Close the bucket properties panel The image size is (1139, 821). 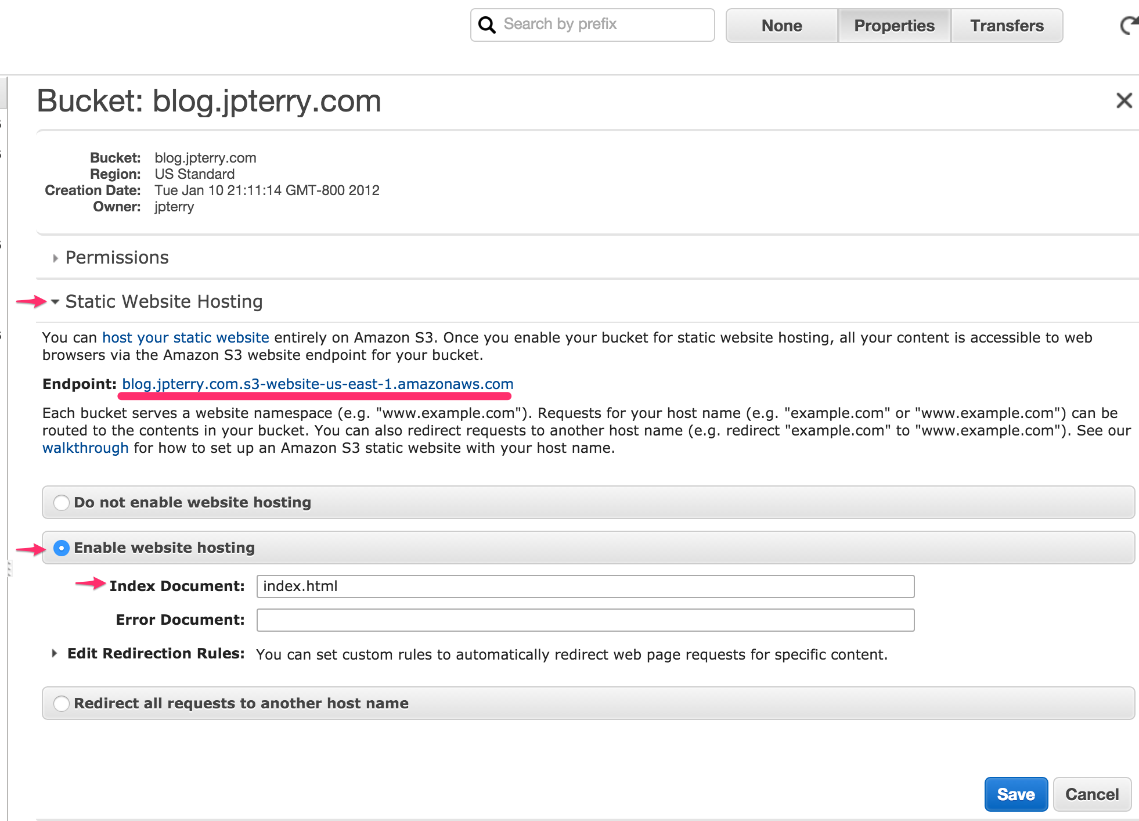[x=1124, y=100]
